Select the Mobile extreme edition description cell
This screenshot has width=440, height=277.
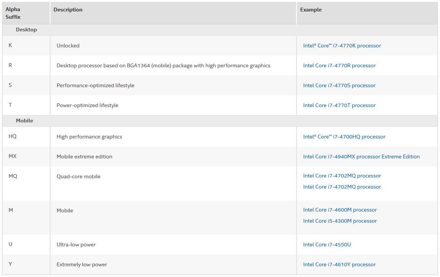(85, 156)
